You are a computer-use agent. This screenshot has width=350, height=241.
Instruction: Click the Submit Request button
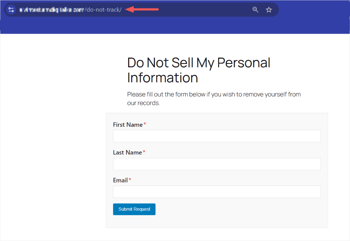point(134,209)
